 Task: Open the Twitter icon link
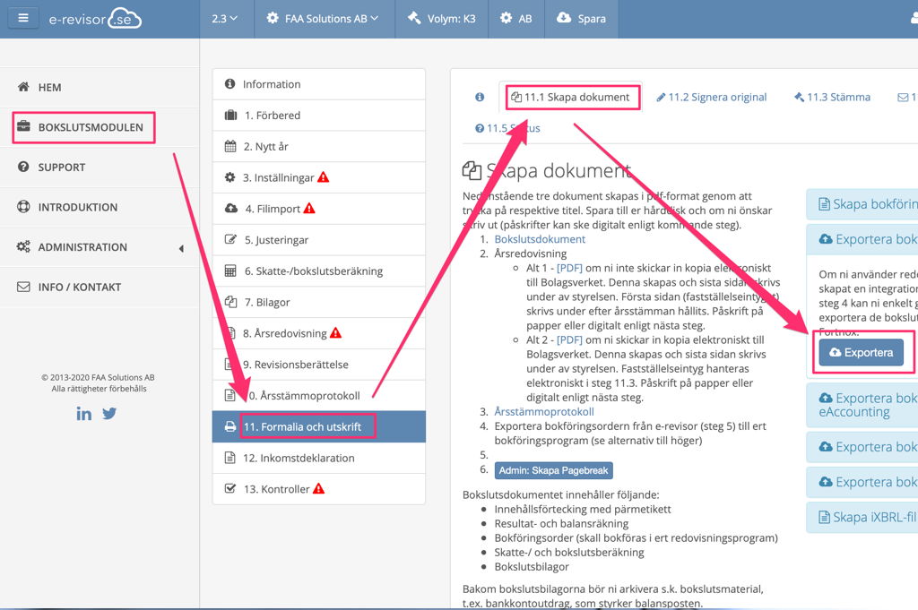(x=109, y=413)
